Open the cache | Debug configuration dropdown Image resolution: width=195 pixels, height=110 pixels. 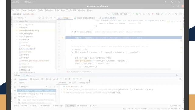click(x=121, y=14)
